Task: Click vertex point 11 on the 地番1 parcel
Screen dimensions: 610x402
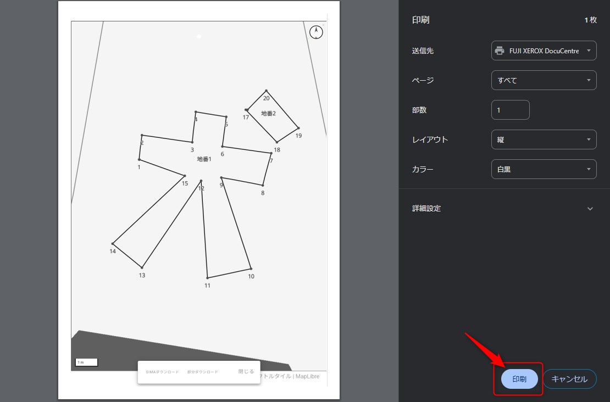Action: tap(207, 278)
